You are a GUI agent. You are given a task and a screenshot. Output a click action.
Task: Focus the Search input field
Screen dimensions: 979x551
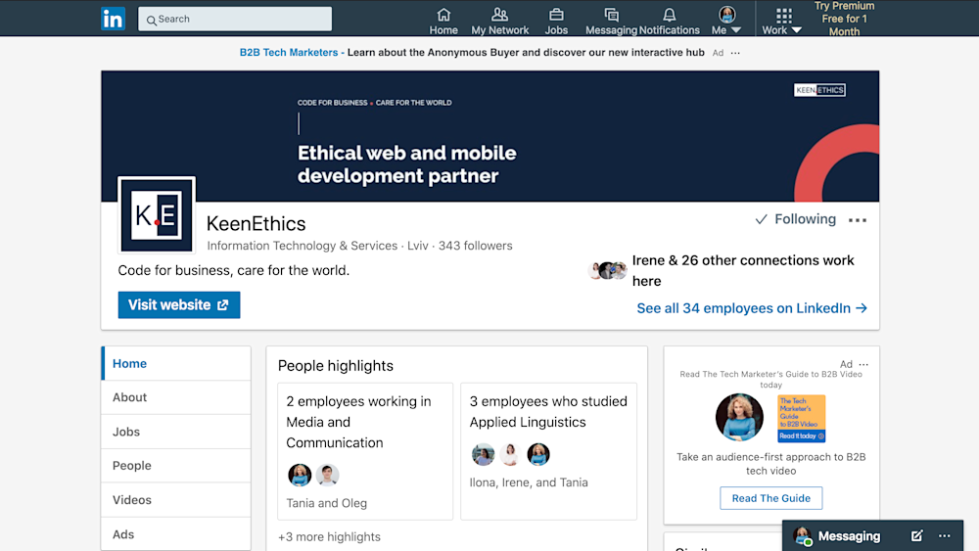[x=235, y=19]
